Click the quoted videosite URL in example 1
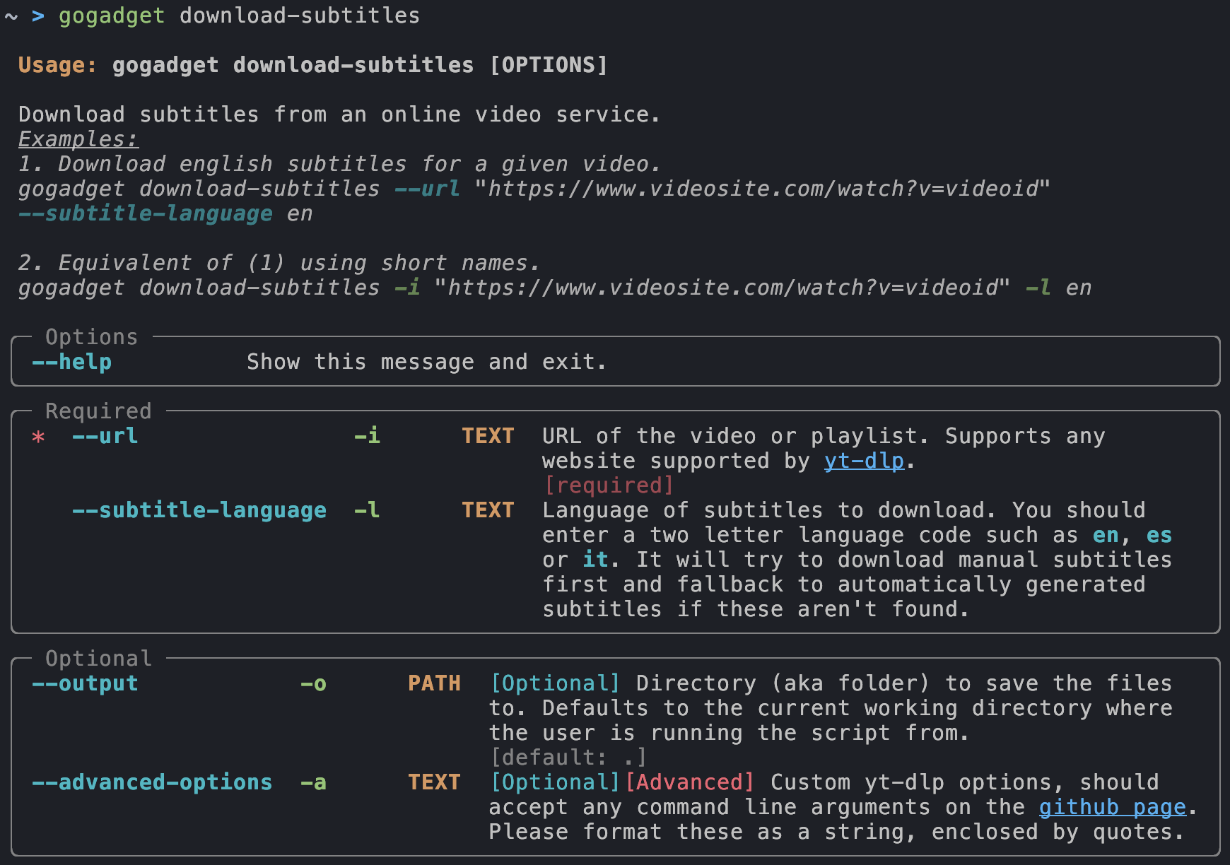This screenshot has width=1230, height=865. coord(763,189)
